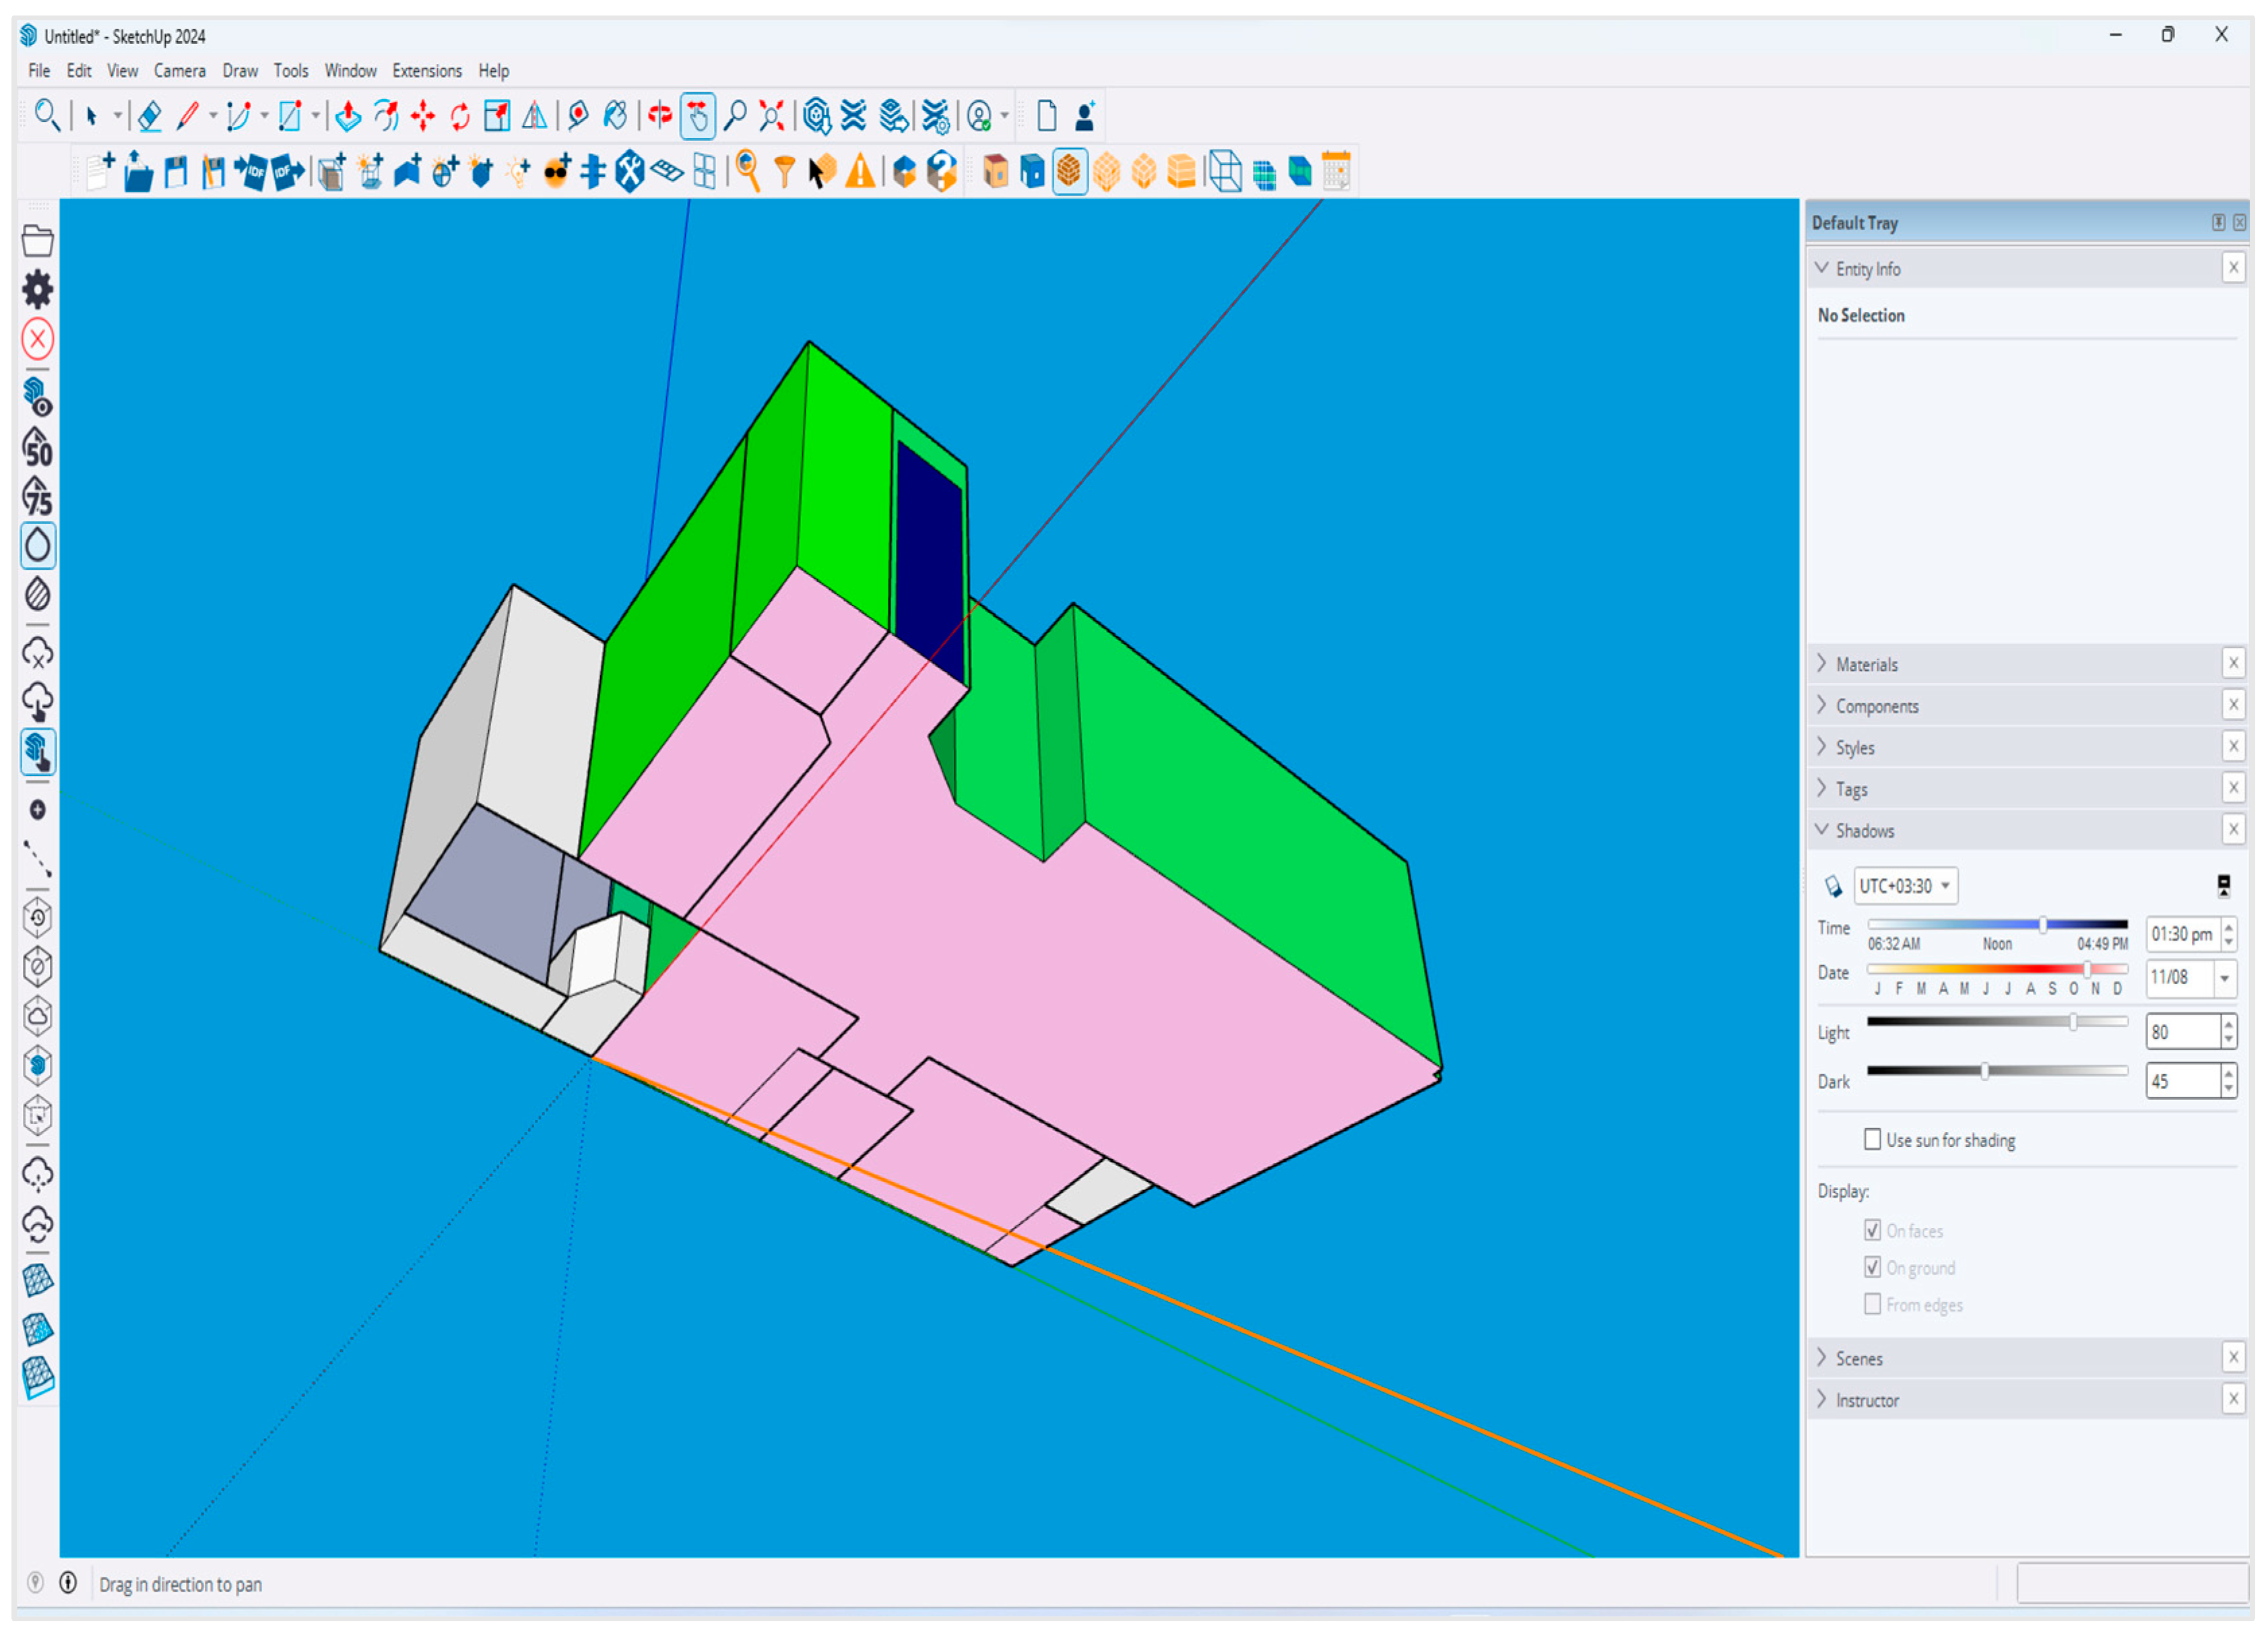The height and width of the screenshot is (1636, 2268).
Task: Open the UTC+03:30 time zone dropdown
Action: pos(1904,886)
